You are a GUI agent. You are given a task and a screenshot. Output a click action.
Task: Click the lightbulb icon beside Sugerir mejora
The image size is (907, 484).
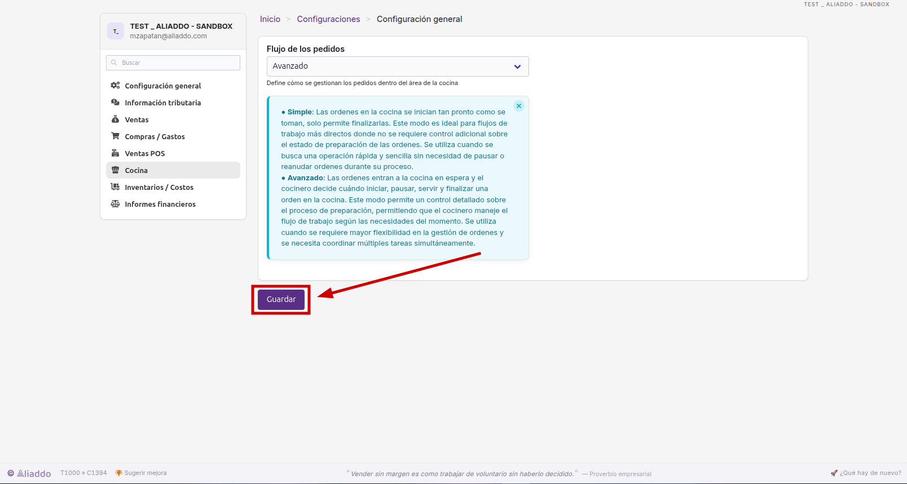pyautogui.click(x=118, y=473)
